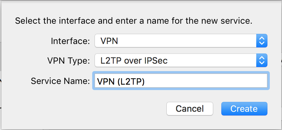The image size is (282, 130).
Task: Open the VPN Type dropdown showing L2TP over IPSec
Action: pos(181,60)
